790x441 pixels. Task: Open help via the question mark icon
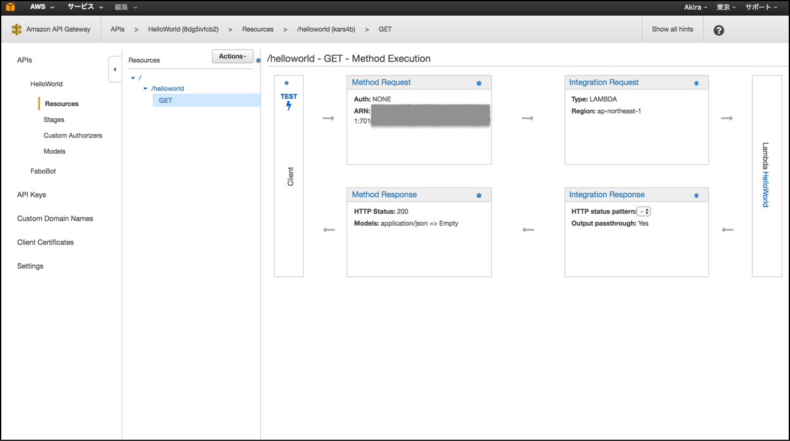click(718, 29)
